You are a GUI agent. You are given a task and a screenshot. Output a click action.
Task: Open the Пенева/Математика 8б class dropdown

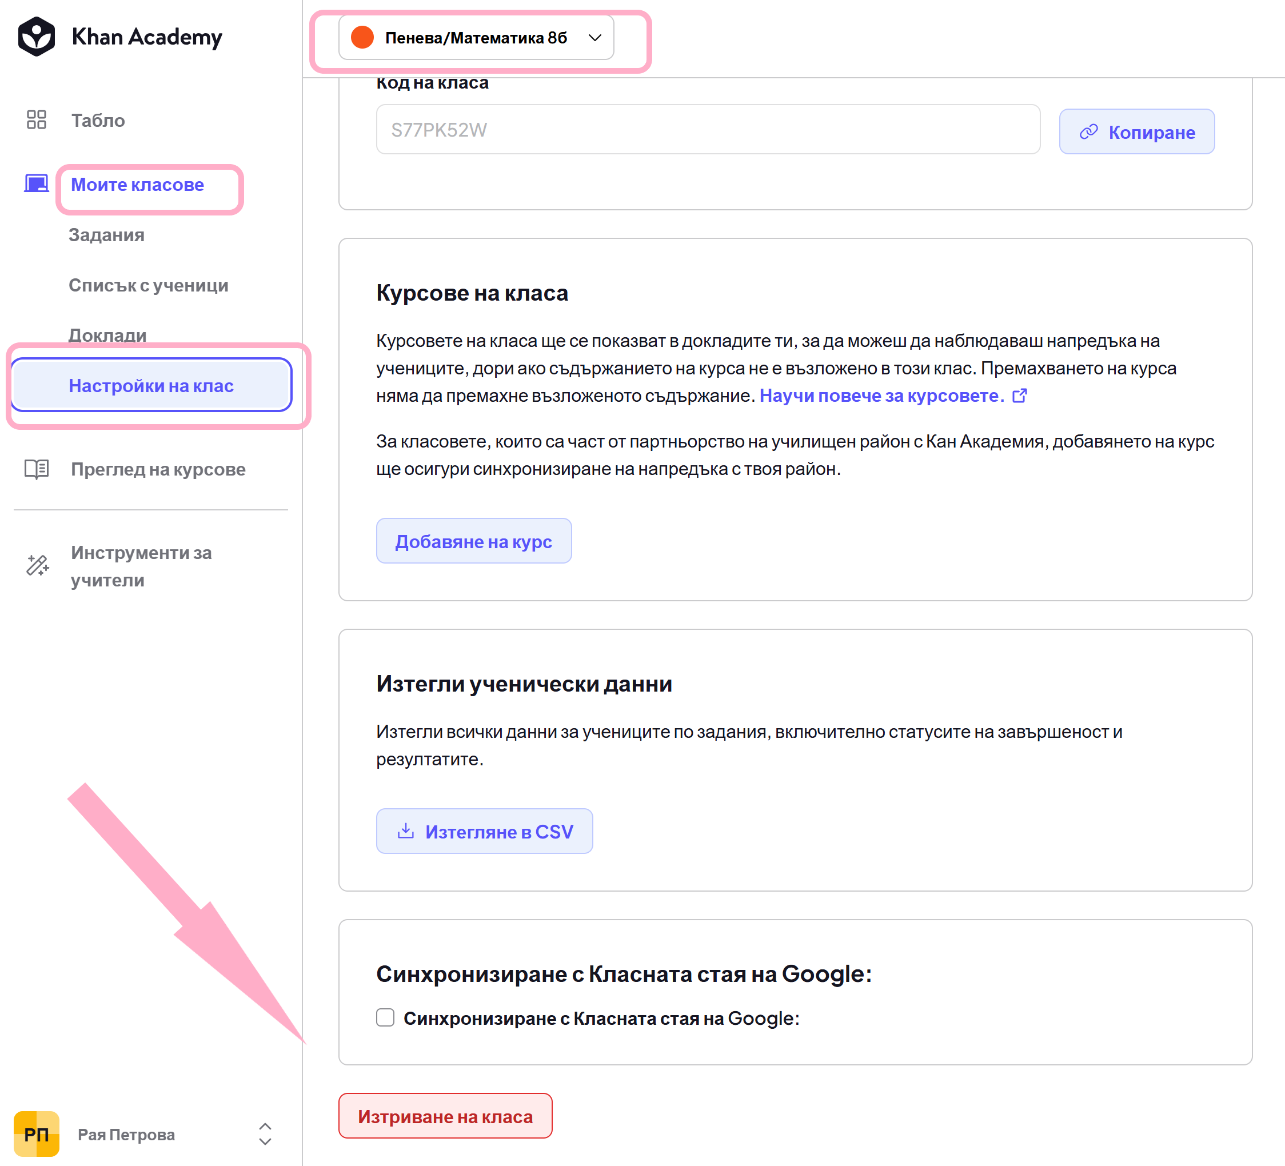click(x=476, y=38)
